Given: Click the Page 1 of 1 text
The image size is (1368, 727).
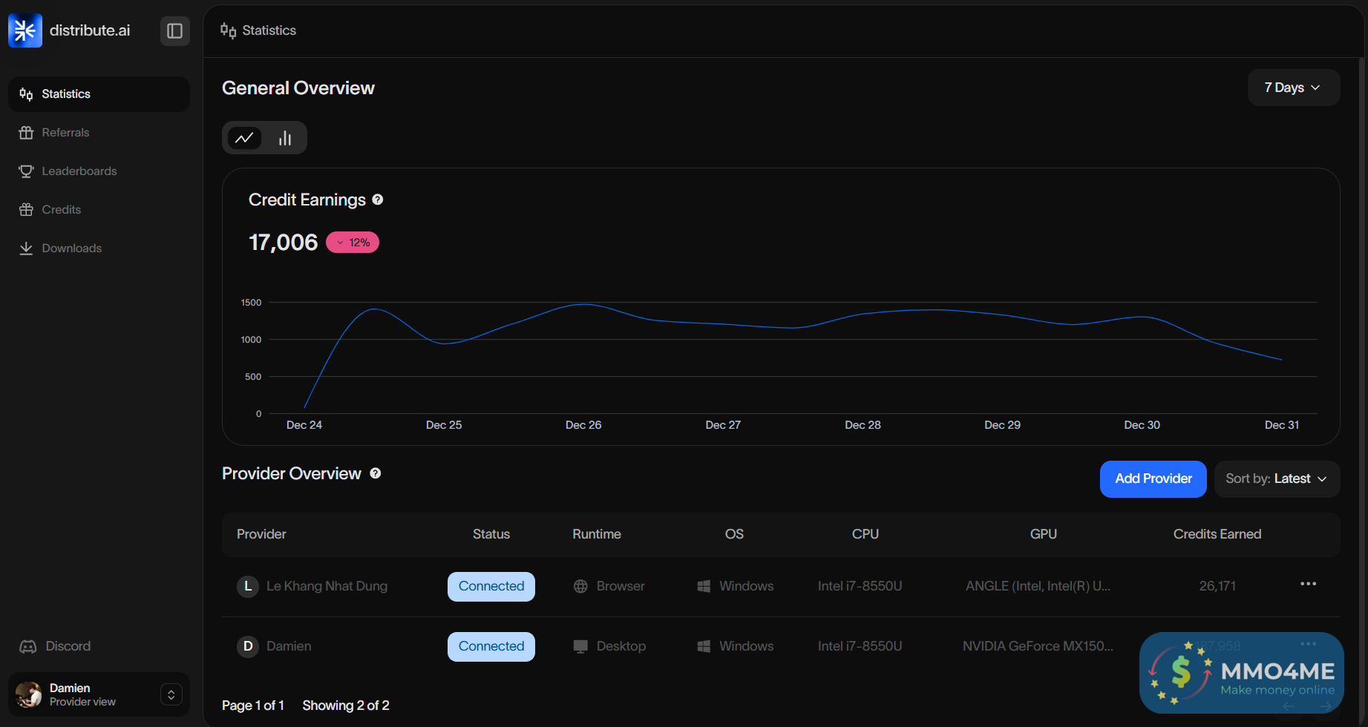Looking at the screenshot, I should [253, 705].
